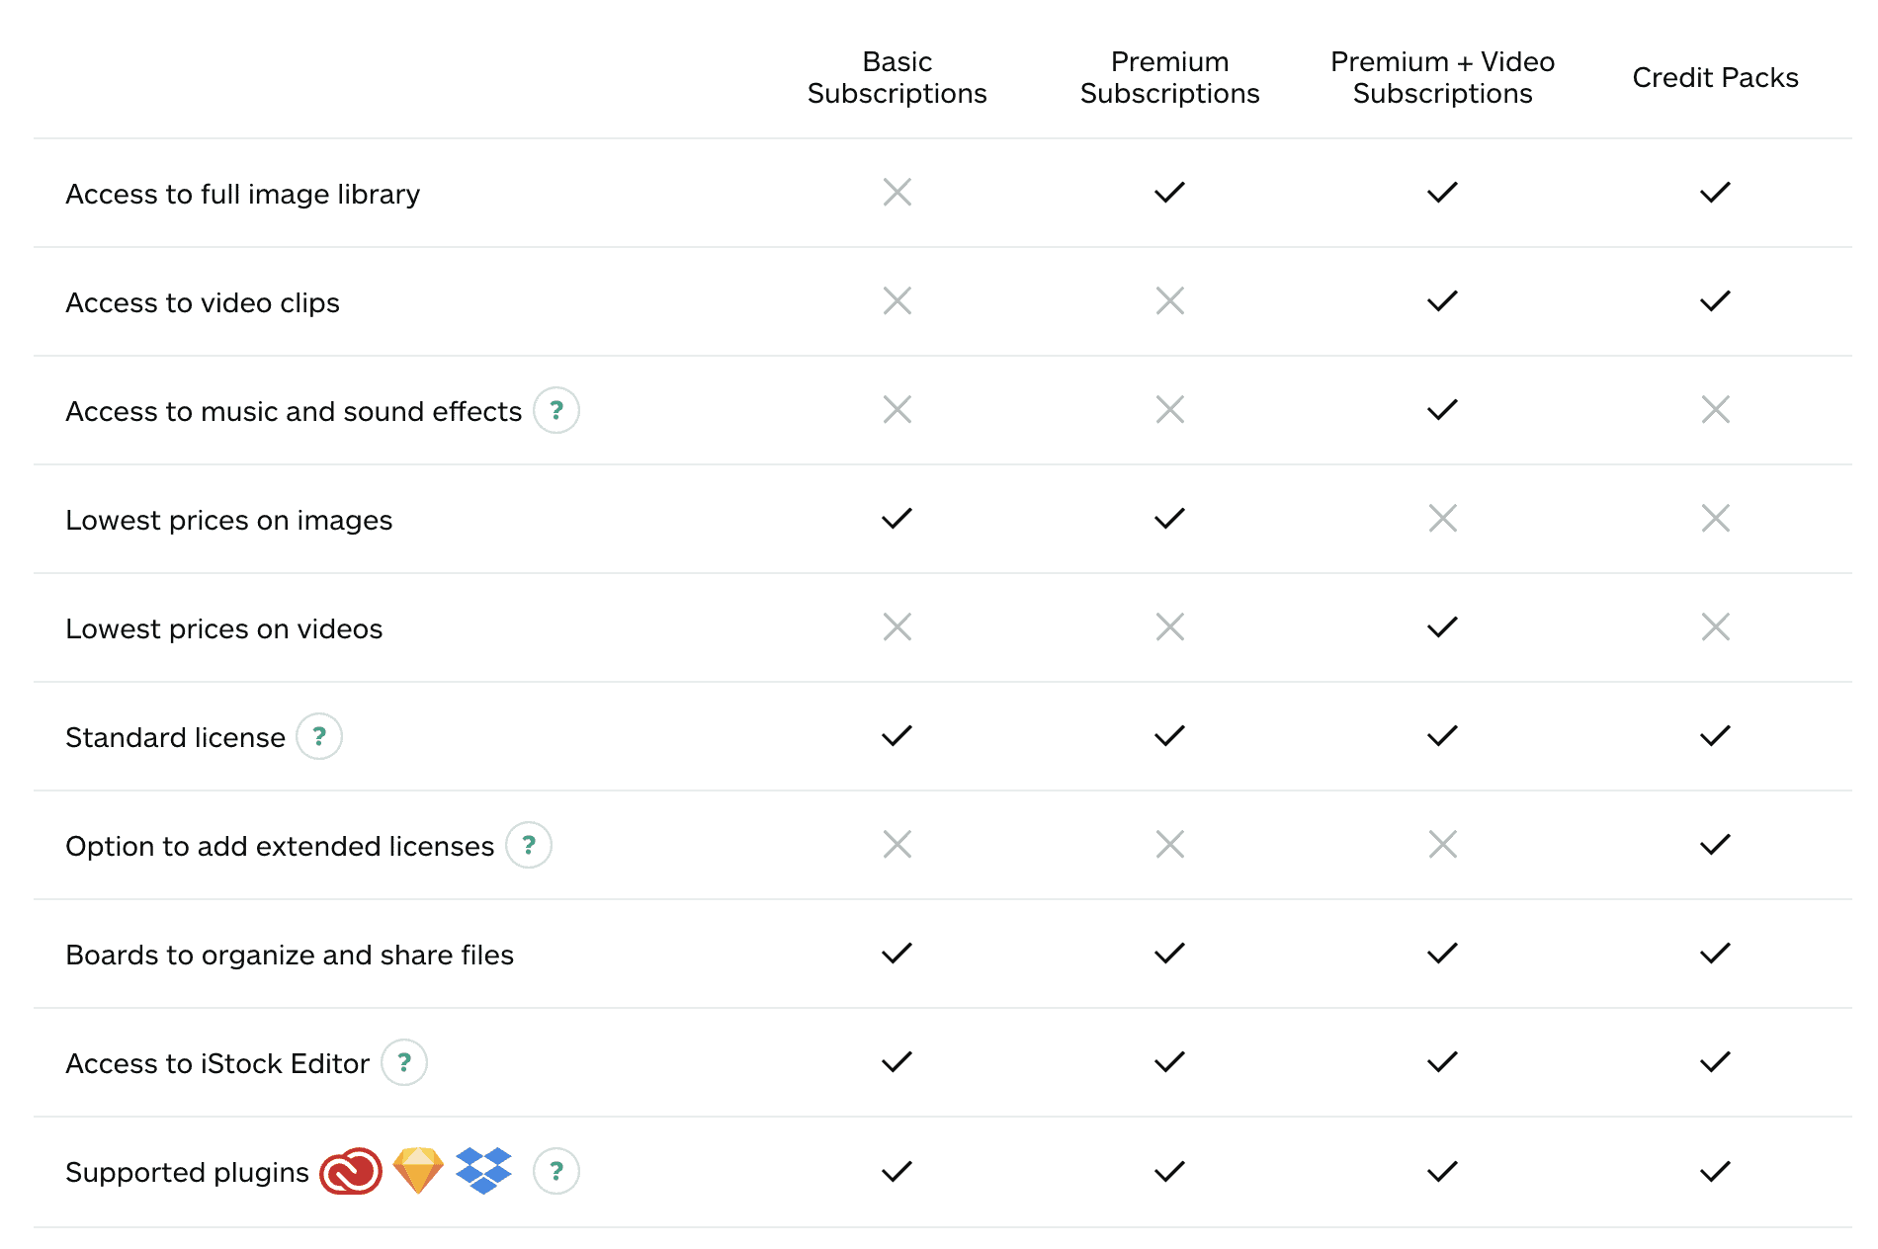Toggle Boards checkmark under Basic Subscriptions
The height and width of the screenshot is (1249, 1878).
(x=896, y=954)
